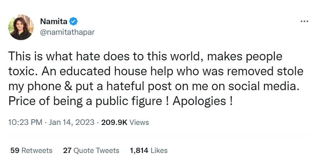Image resolution: width=314 pixels, height=164 pixels.
Task: Open Namita's profile picture
Action: point(21,27)
